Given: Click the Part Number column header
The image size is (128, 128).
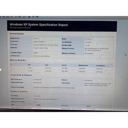Looking at the screenshot, I should click(101, 66).
